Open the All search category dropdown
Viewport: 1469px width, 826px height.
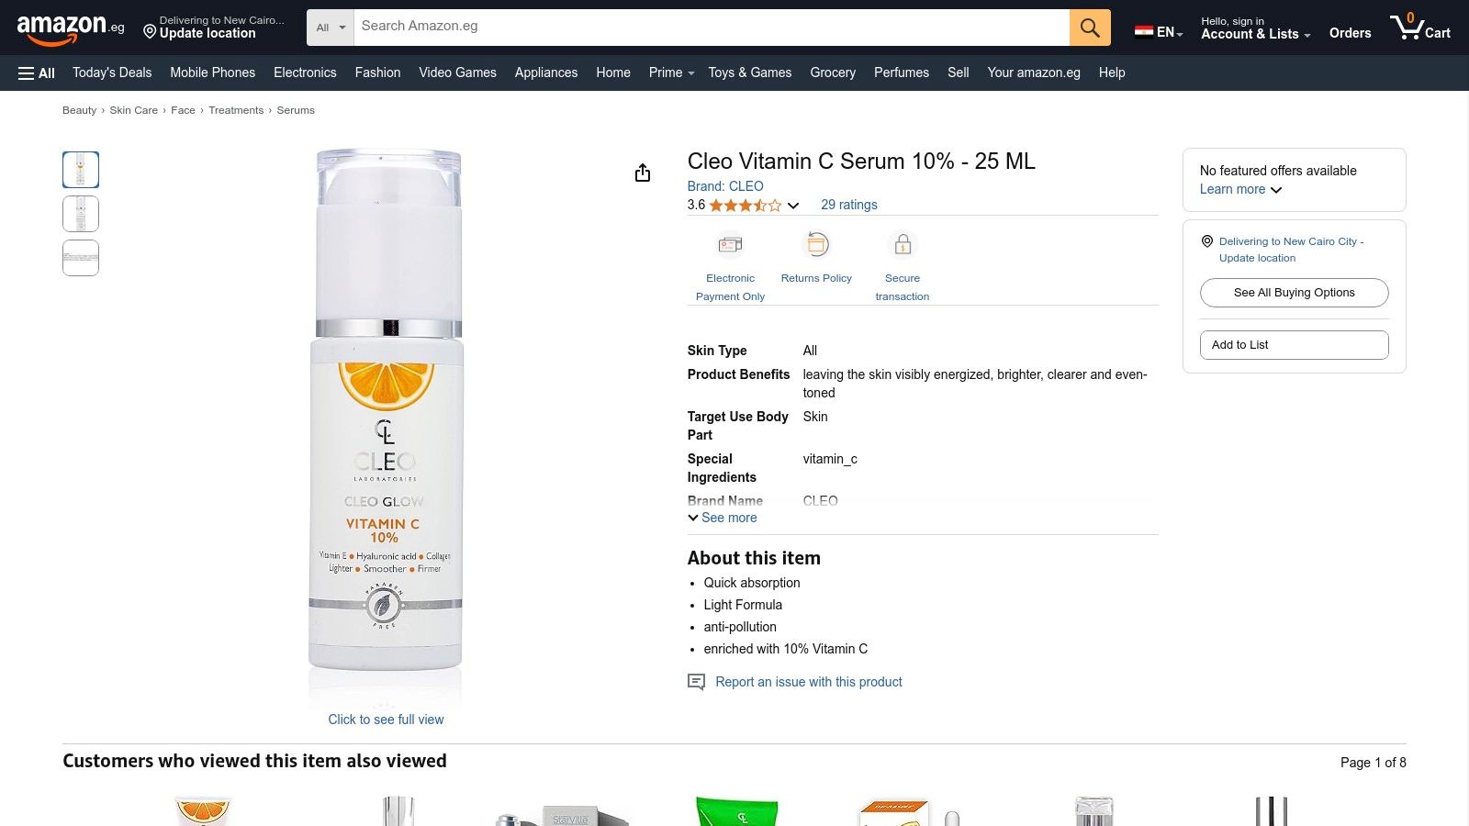(x=331, y=28)
